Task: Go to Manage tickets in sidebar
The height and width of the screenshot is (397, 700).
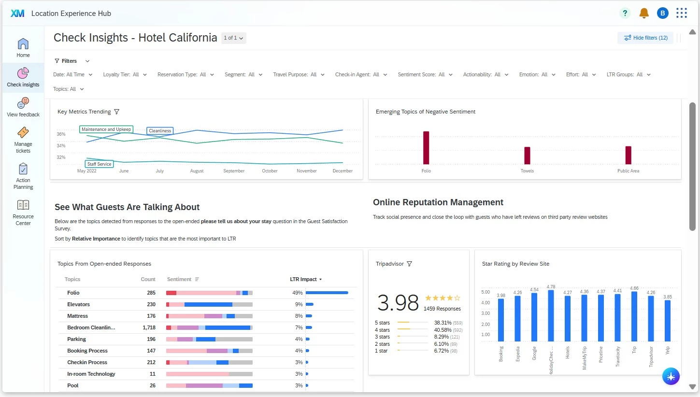Action: coord(23,140)
